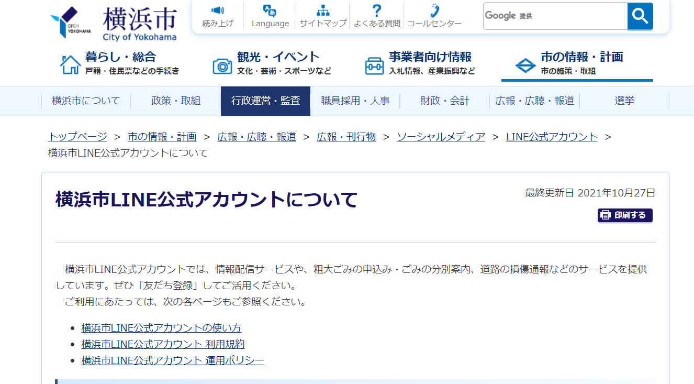Image resolution: width=694 pixels, height=384 pixels.
Task: Select 市の情報・計画 main category
Action: tap(577, 63)
